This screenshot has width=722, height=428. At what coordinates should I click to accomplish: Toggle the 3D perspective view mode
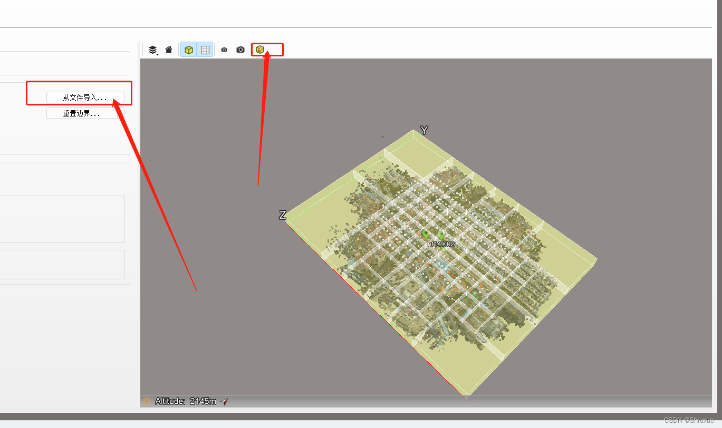(188, 49)
